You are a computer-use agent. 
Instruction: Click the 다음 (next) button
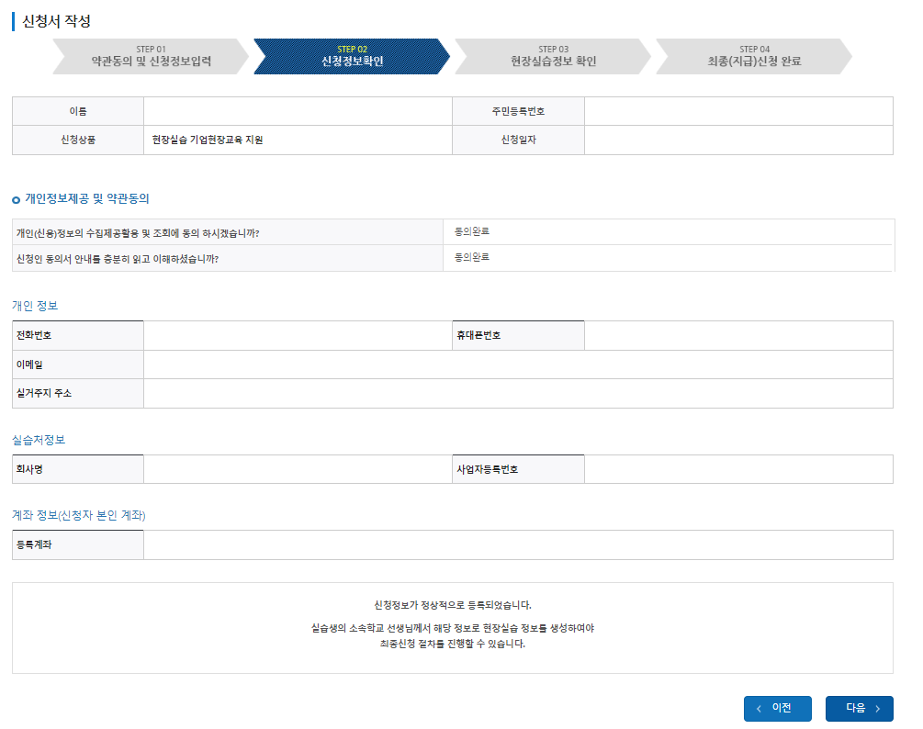[859, 709]
